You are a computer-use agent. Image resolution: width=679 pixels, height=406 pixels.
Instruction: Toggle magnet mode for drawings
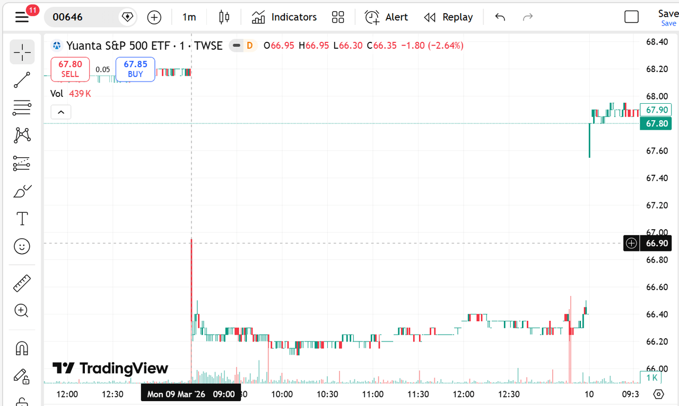point(22,348)
